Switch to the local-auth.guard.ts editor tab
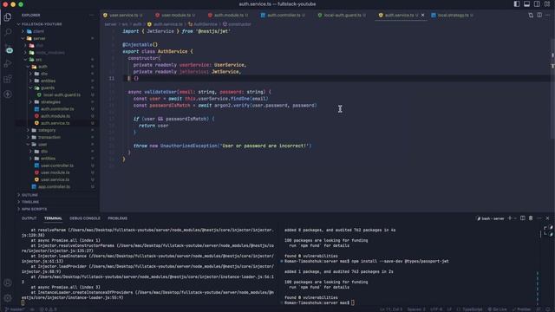The height and width of the screenshot is (312, 555). 342,16
